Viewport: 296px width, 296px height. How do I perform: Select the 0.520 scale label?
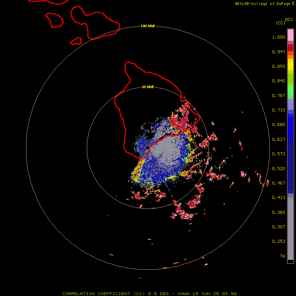[279, 169]
